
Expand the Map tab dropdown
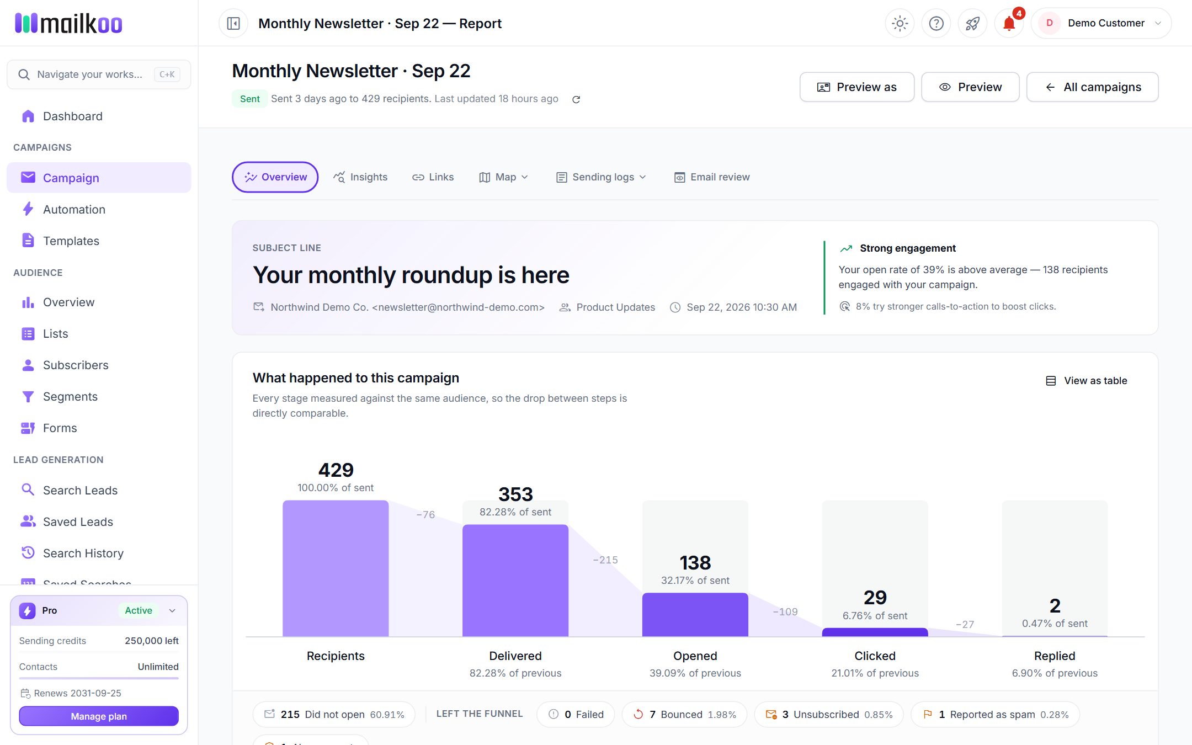coord(504,177)
